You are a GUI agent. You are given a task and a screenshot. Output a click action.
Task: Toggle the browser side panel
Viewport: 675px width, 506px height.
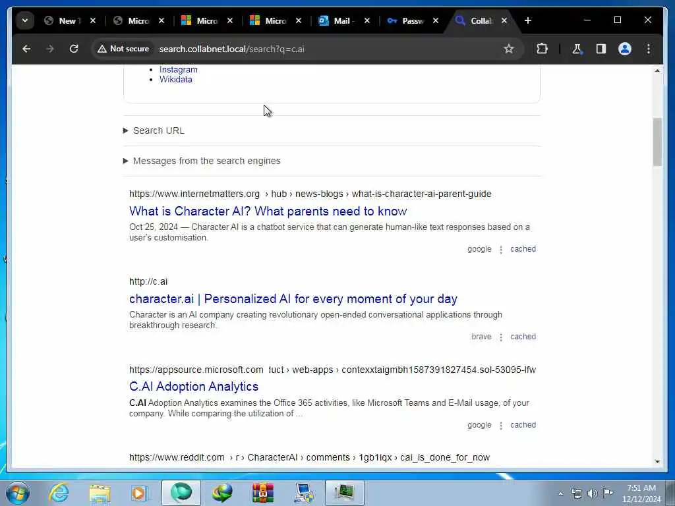click(601, 49)
